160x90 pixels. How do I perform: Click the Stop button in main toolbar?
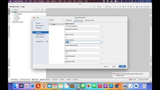pos(133,7)
